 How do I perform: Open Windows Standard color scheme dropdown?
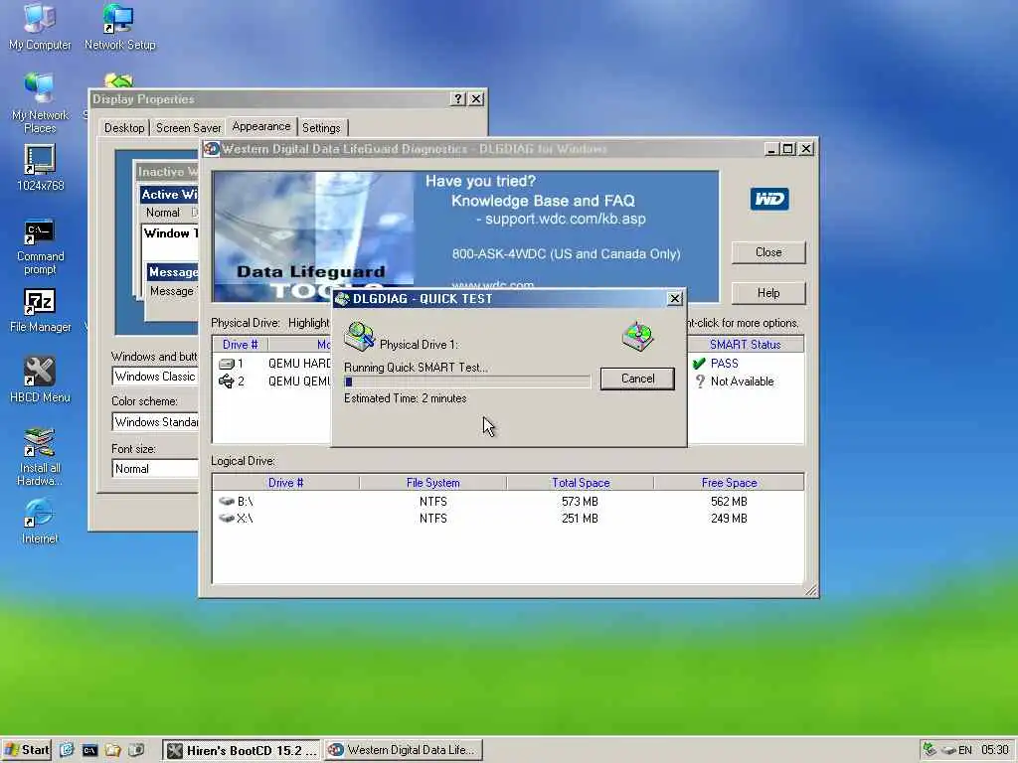(156, 421)
